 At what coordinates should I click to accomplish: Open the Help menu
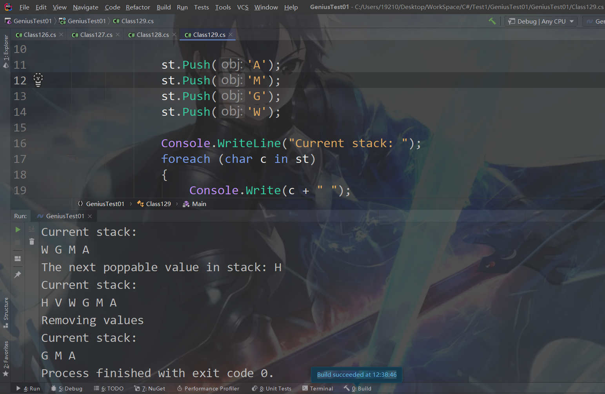[291, 7]
